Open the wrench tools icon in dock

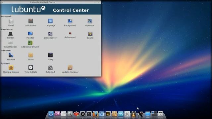click(127, 114)
